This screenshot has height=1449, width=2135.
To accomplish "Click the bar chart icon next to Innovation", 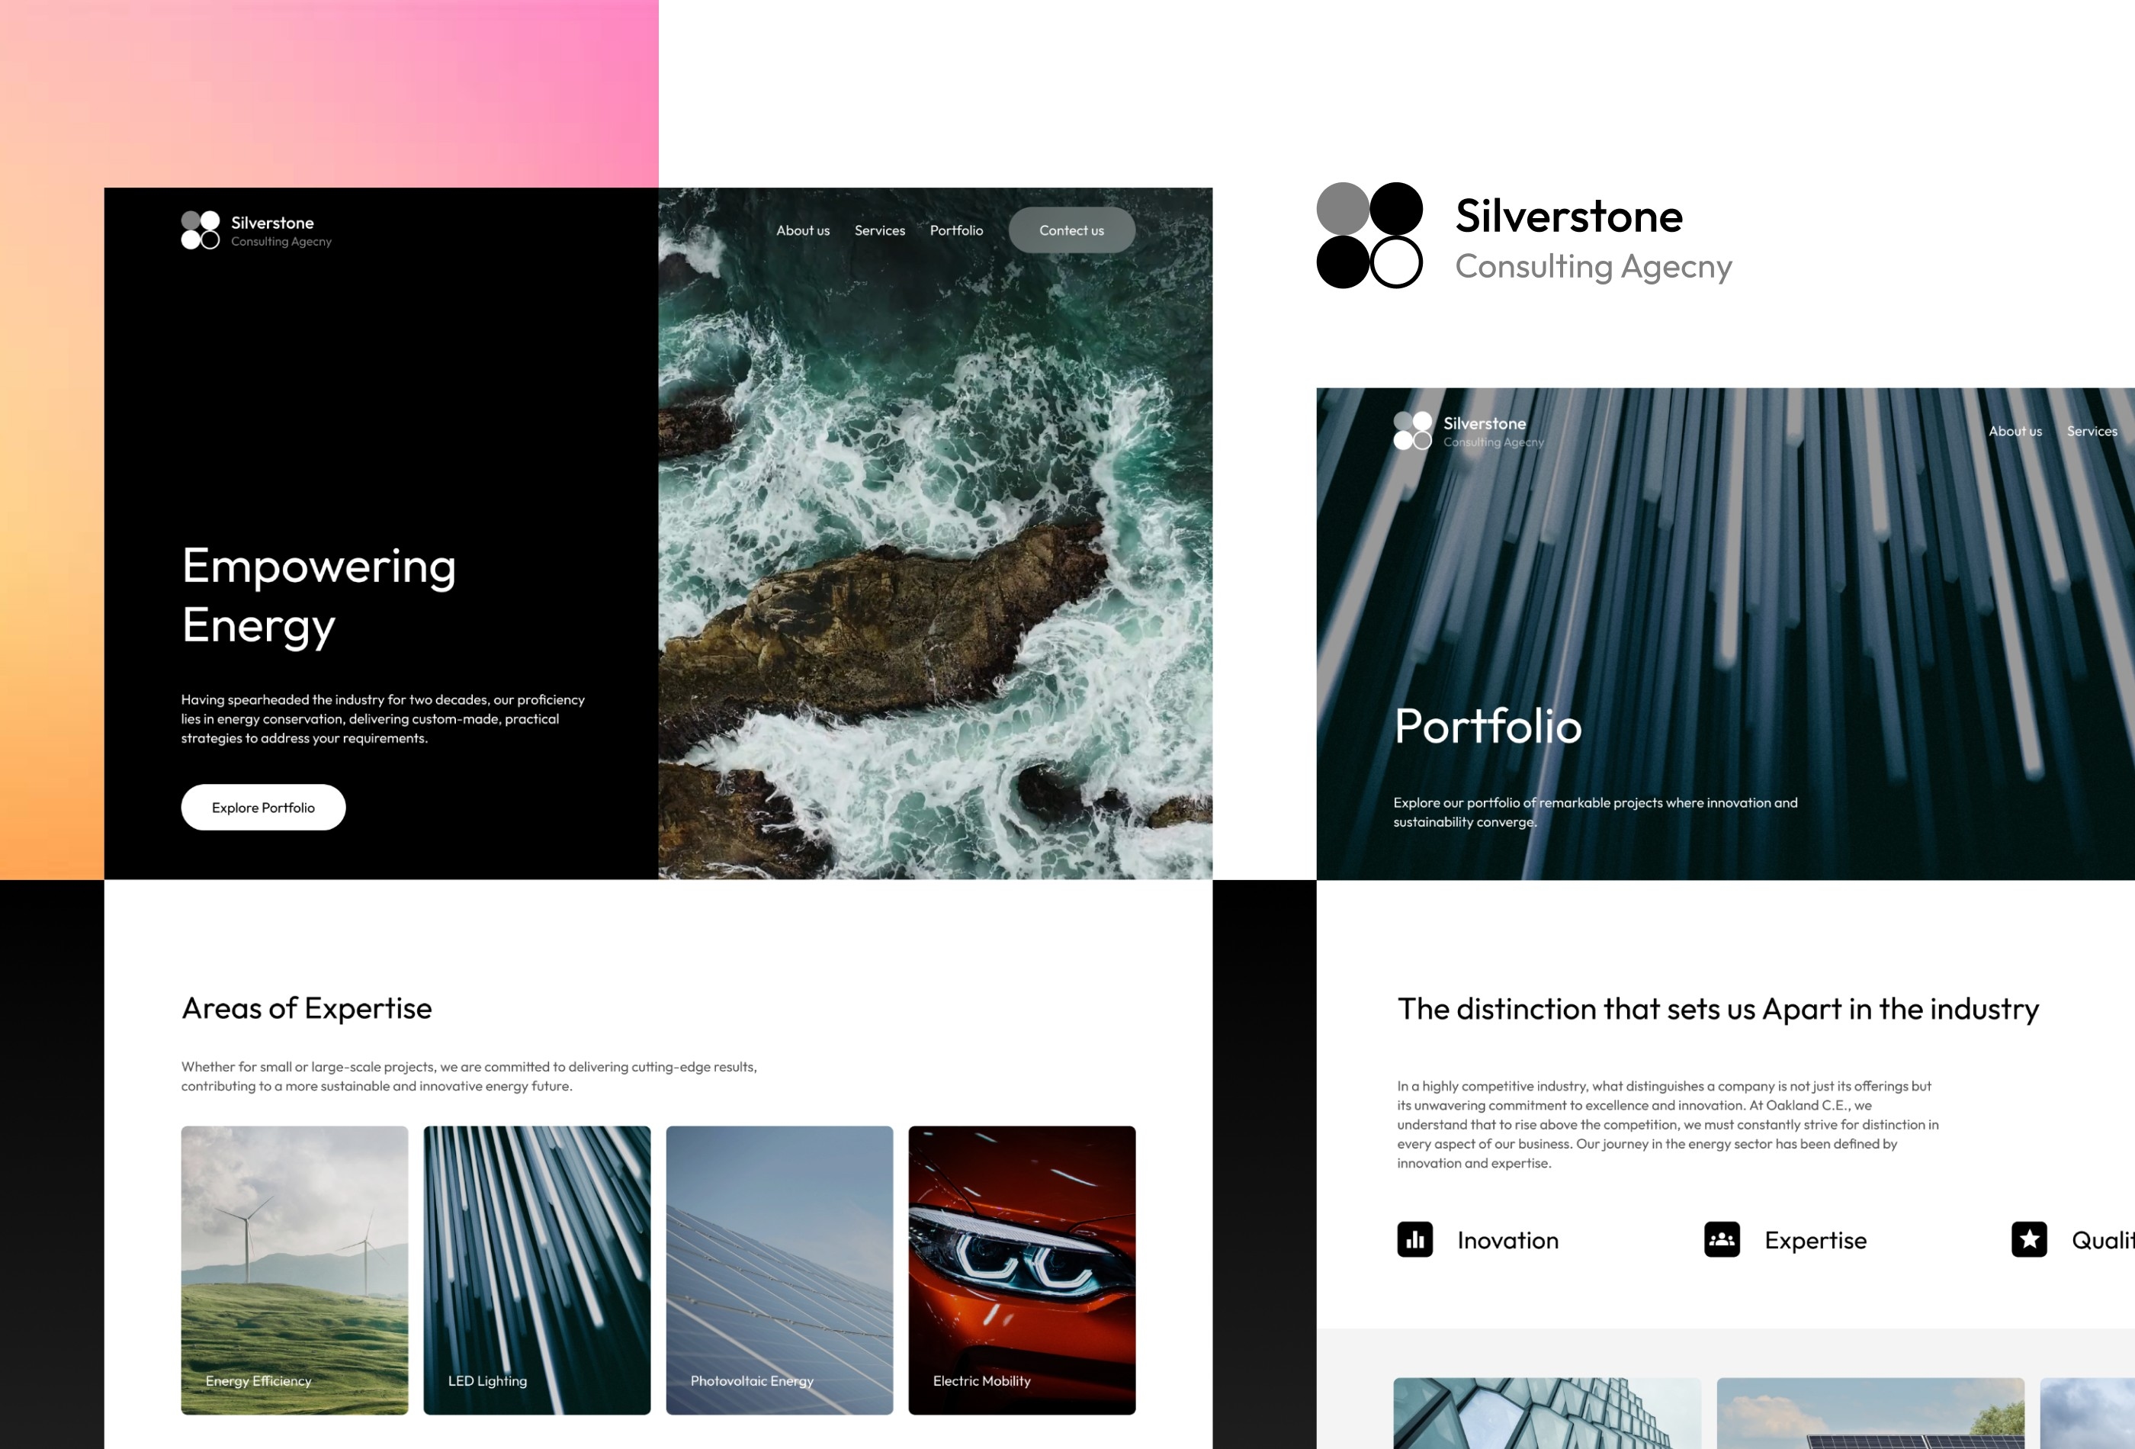I will [1417, 1240].
